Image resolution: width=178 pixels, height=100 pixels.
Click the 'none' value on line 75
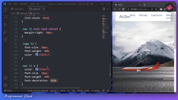coord(46,18)
